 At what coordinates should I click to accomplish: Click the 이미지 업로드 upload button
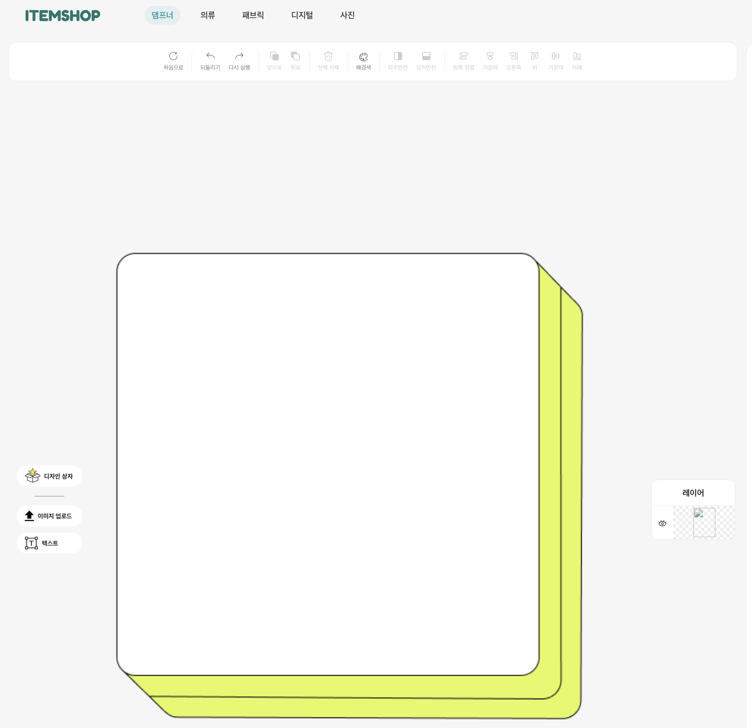(50, 516)
